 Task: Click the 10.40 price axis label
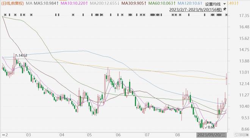click(244, 106)
